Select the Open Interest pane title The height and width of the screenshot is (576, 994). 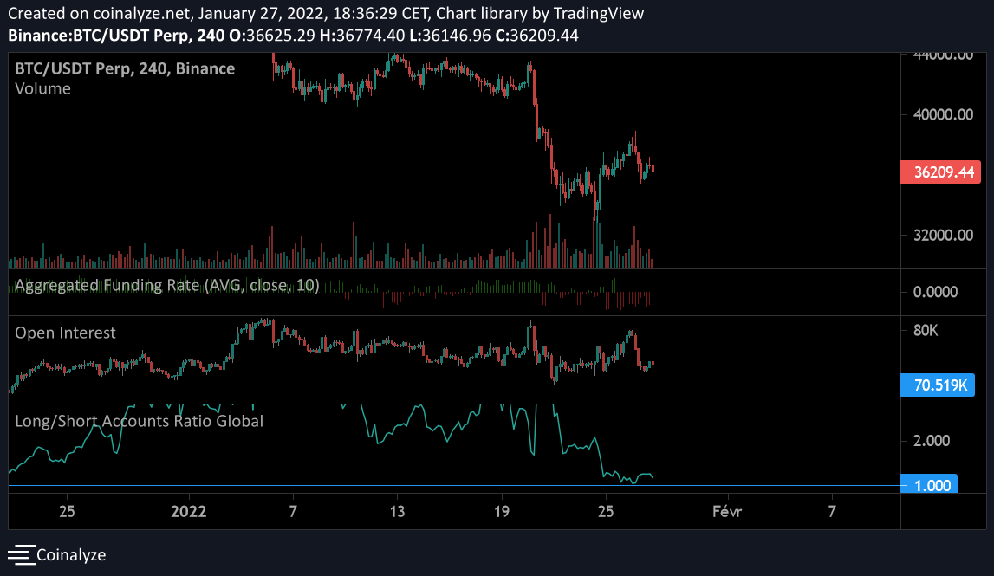(65, 333)
